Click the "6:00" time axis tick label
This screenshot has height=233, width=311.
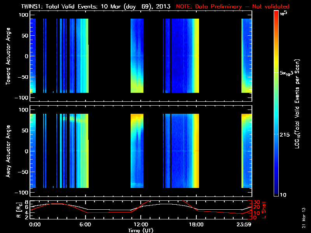pyautogui.click(x=87, y=224)
